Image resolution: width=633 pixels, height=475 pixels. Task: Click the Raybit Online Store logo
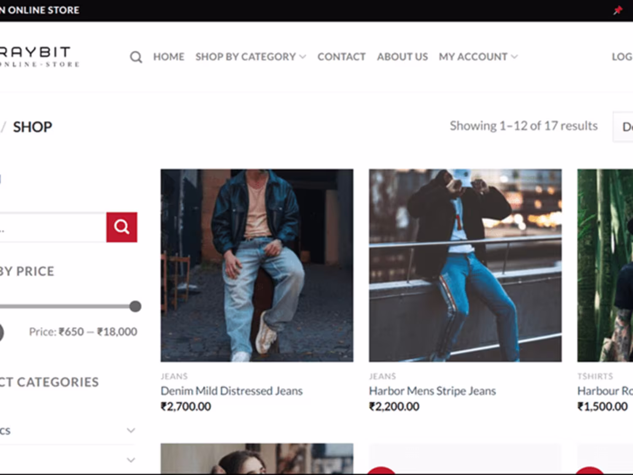(x=40, y=57)
